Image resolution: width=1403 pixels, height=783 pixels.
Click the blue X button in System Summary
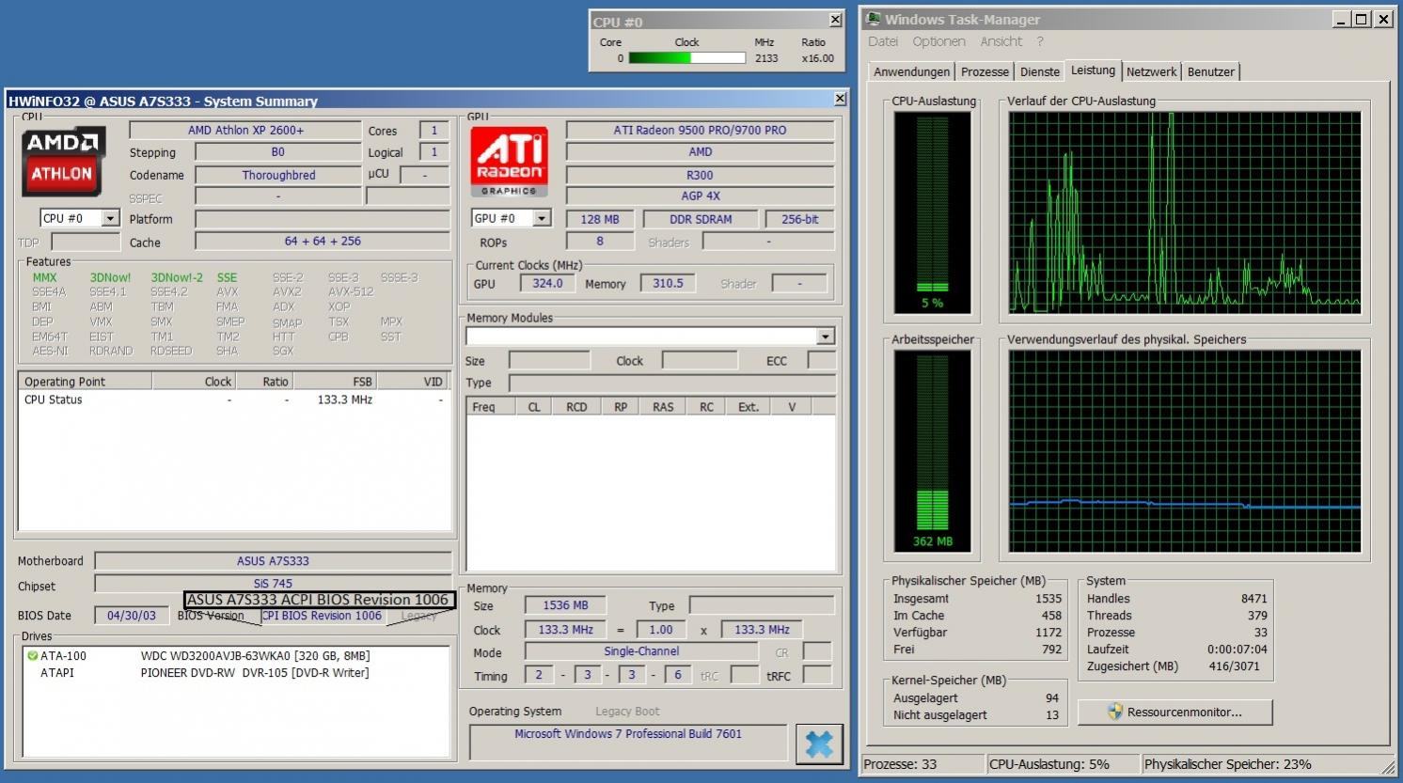818,744
